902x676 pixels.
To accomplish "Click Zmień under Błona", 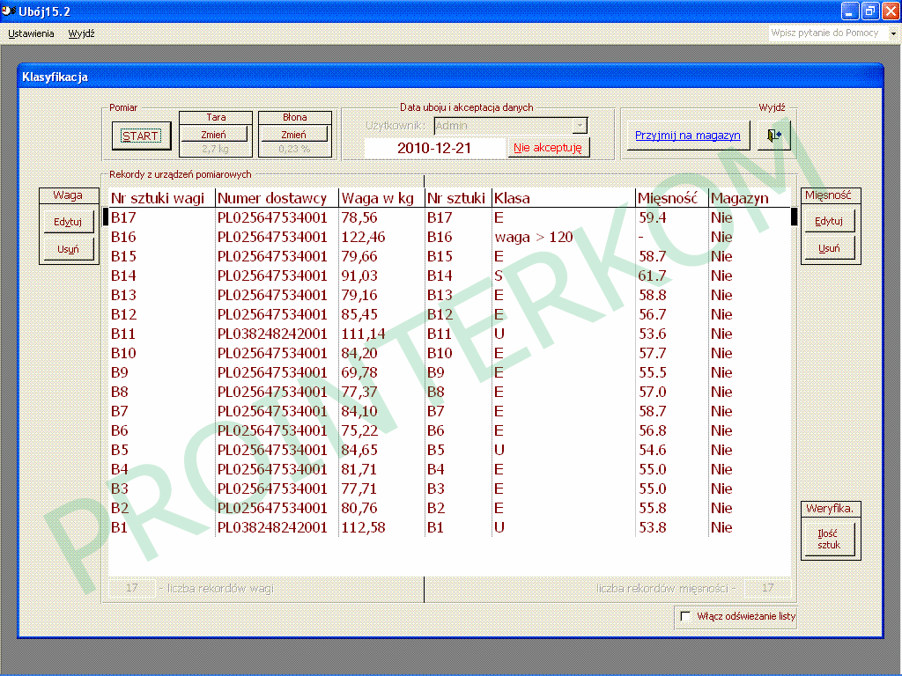I will tap(293, 135).
